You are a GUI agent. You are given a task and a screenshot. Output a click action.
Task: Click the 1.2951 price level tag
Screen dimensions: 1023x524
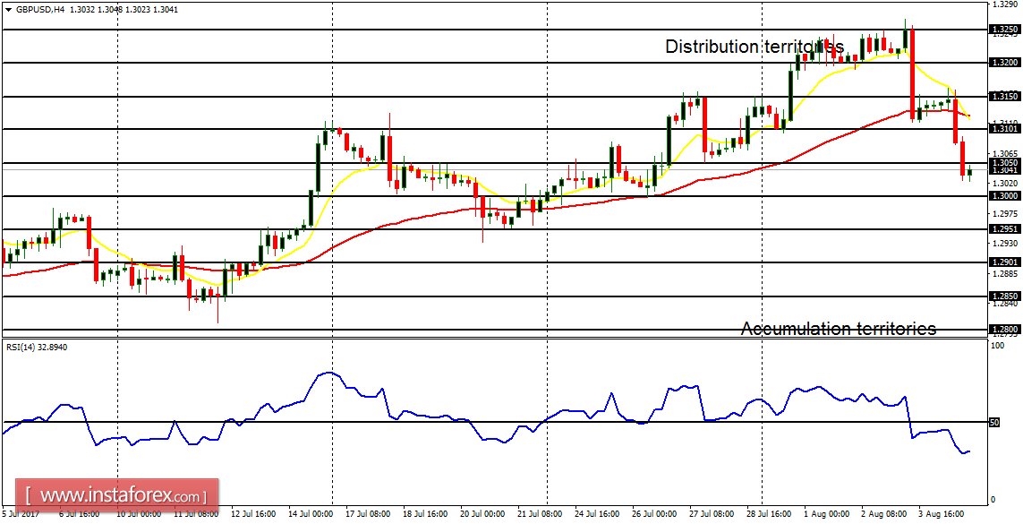1005,229
